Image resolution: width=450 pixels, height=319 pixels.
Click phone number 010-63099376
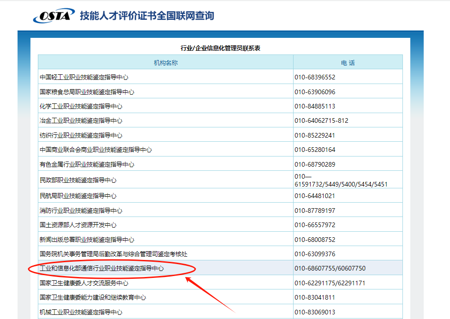315,254
